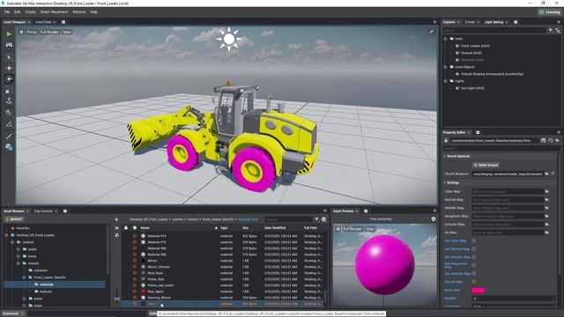Expand the audio folder tree node
564x317 pixels.
point(18,249)
